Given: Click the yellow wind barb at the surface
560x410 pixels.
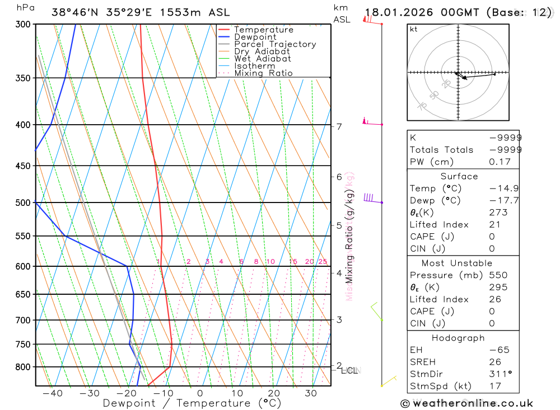Looking at the screenshot, I should pyautogui.click(x=389, y=381).
